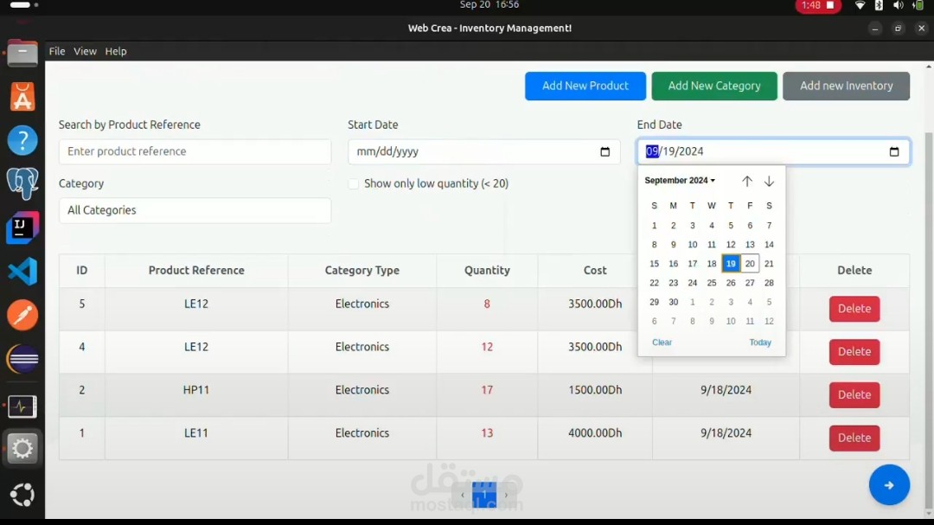Select September 19 in the calendar
Image resolution: width=934 pixels, height=525 pixels.
coord(731,264)
